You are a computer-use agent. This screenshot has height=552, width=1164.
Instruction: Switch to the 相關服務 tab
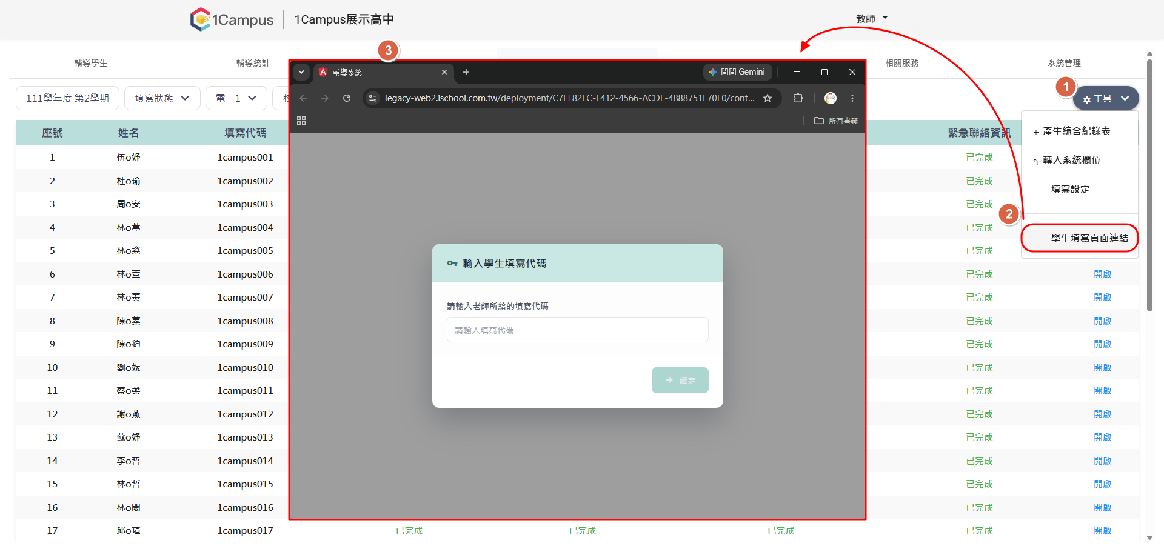[x=902, y=63]
